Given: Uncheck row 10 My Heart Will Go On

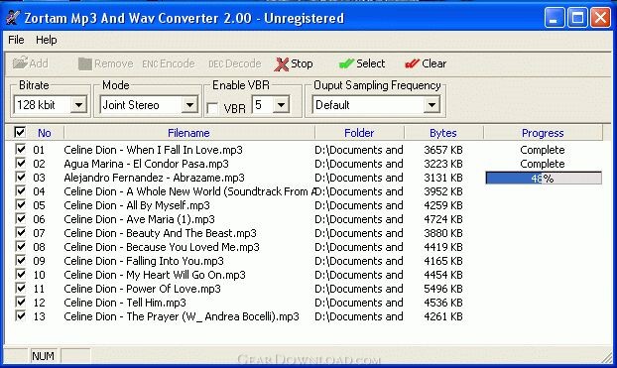Looking at the screenshot, I should click(20, 275).
